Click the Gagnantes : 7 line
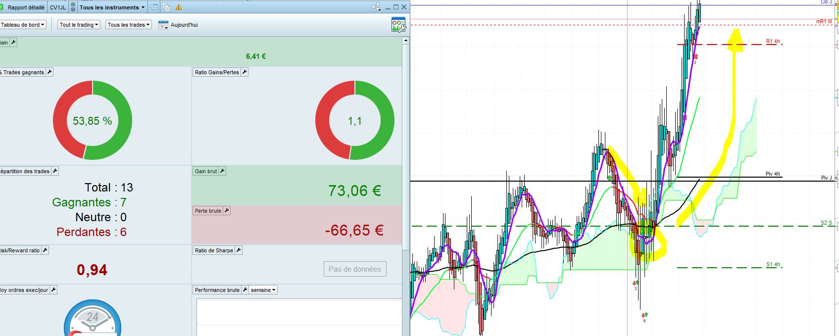839x336 pixels. pos(89,202)
